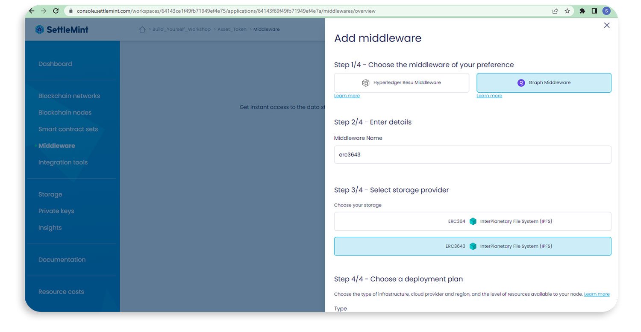641x332 pixels.
Task: Click 'Step 2/4 - Enter details' text
Action: pyautogui.click(x=373, y=122)
